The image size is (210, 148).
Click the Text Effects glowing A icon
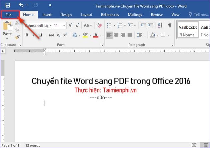coord(75,35)
